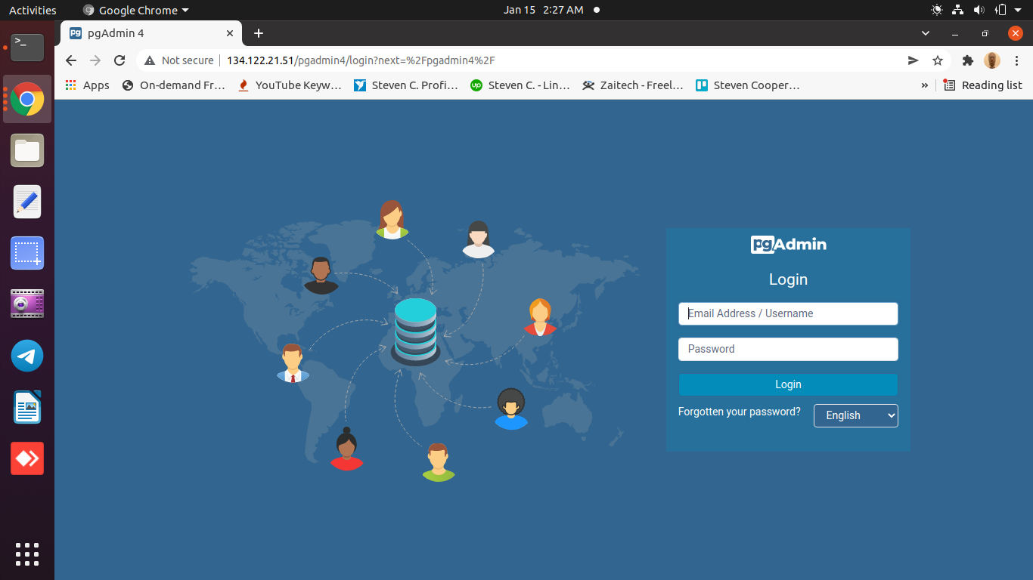Open the YouTube Keyw… bookmark

point(290,85)
